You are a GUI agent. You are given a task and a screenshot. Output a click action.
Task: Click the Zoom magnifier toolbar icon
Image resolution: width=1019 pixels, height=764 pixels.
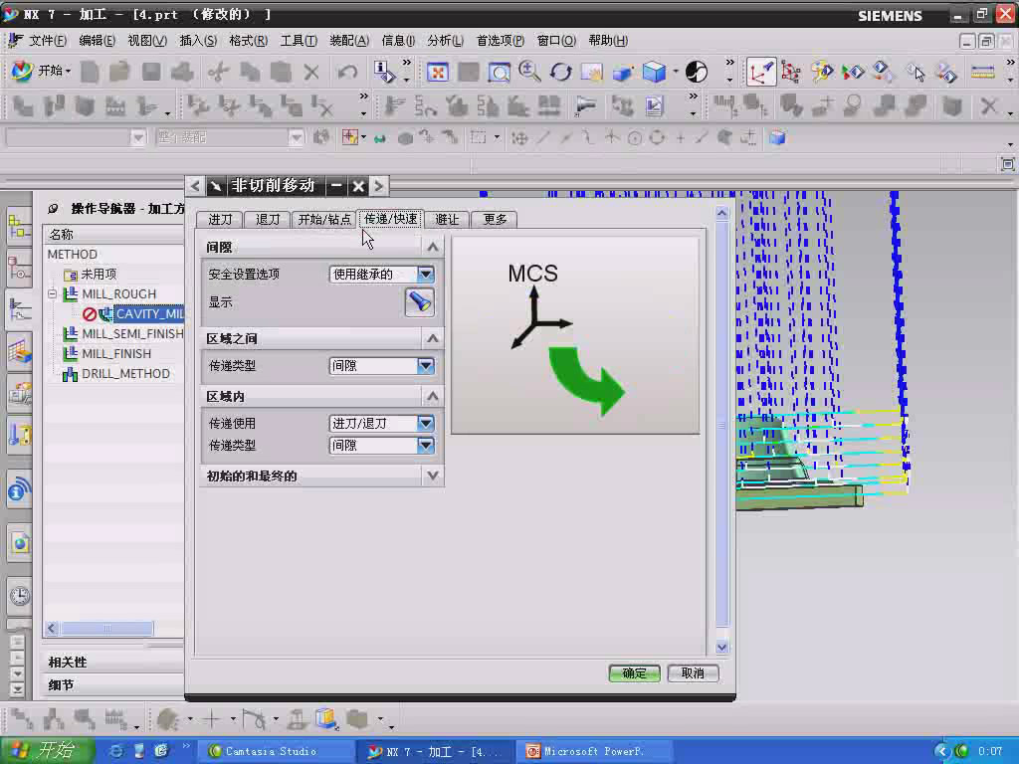(x=529, y=72)
